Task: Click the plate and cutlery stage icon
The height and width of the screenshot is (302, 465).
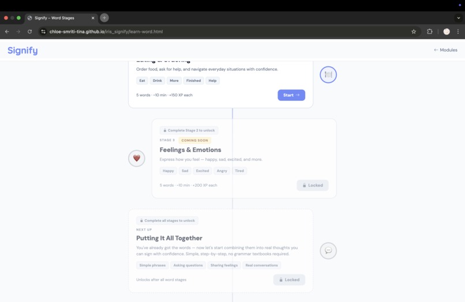Action: pyautogui.click(x=328, y=75)
